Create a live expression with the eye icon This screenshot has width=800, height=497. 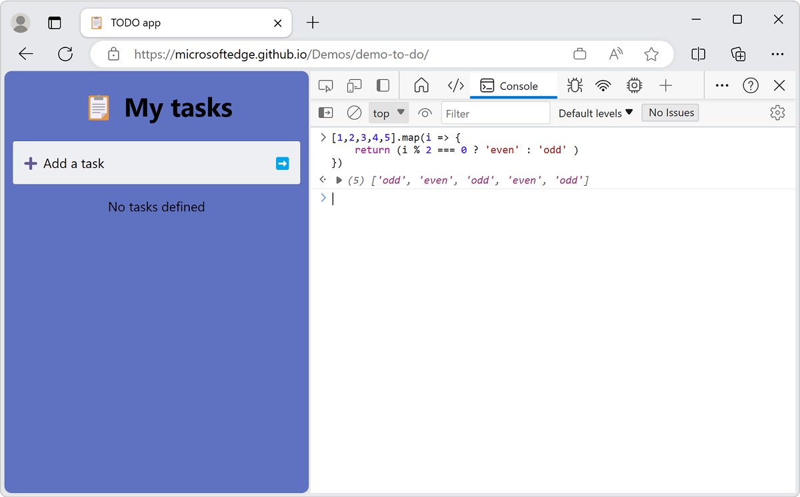(x=425, y=113)
